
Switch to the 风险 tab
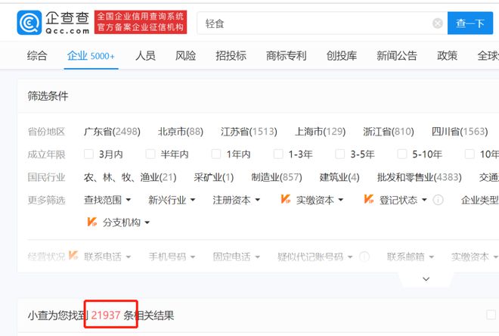[185, 56]
